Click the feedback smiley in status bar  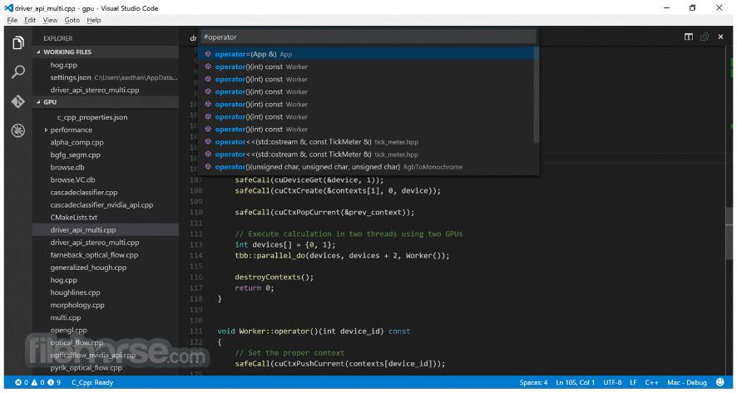(x=720, y=382)
